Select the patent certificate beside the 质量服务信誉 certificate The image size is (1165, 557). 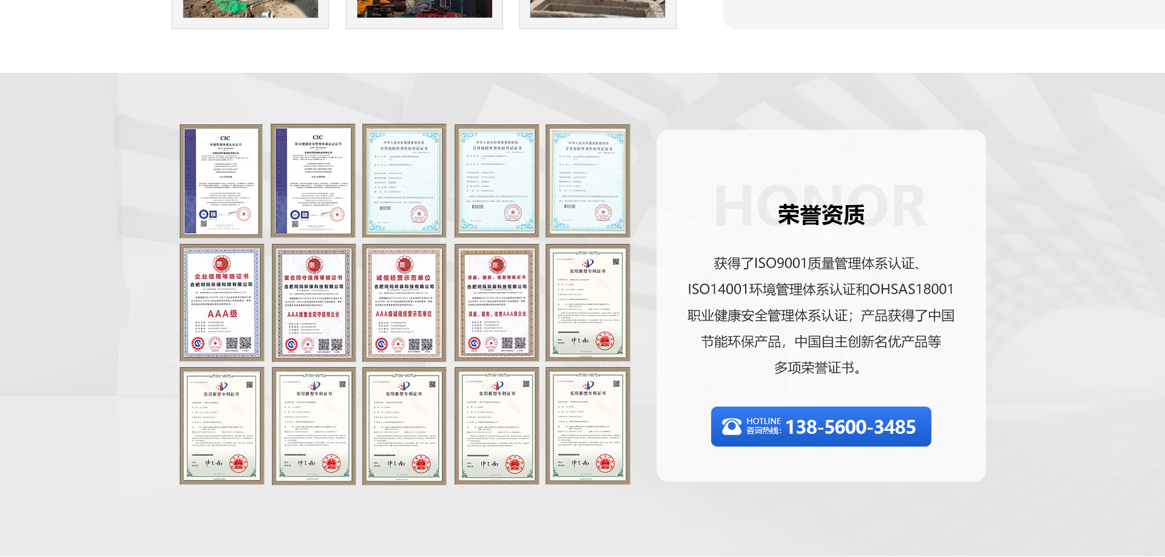587,302
